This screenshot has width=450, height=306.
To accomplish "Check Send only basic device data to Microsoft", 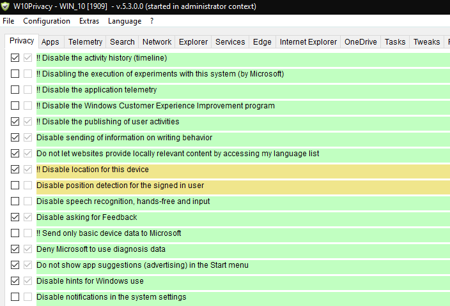I will (15, 233).
